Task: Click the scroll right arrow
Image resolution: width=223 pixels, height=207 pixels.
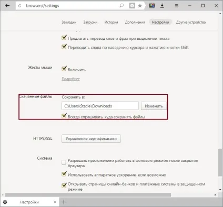Action: (215, 194)
